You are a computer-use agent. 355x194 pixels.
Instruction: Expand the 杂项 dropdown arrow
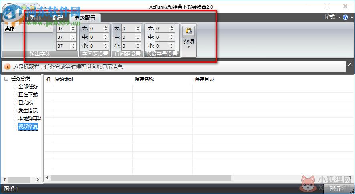189,47
